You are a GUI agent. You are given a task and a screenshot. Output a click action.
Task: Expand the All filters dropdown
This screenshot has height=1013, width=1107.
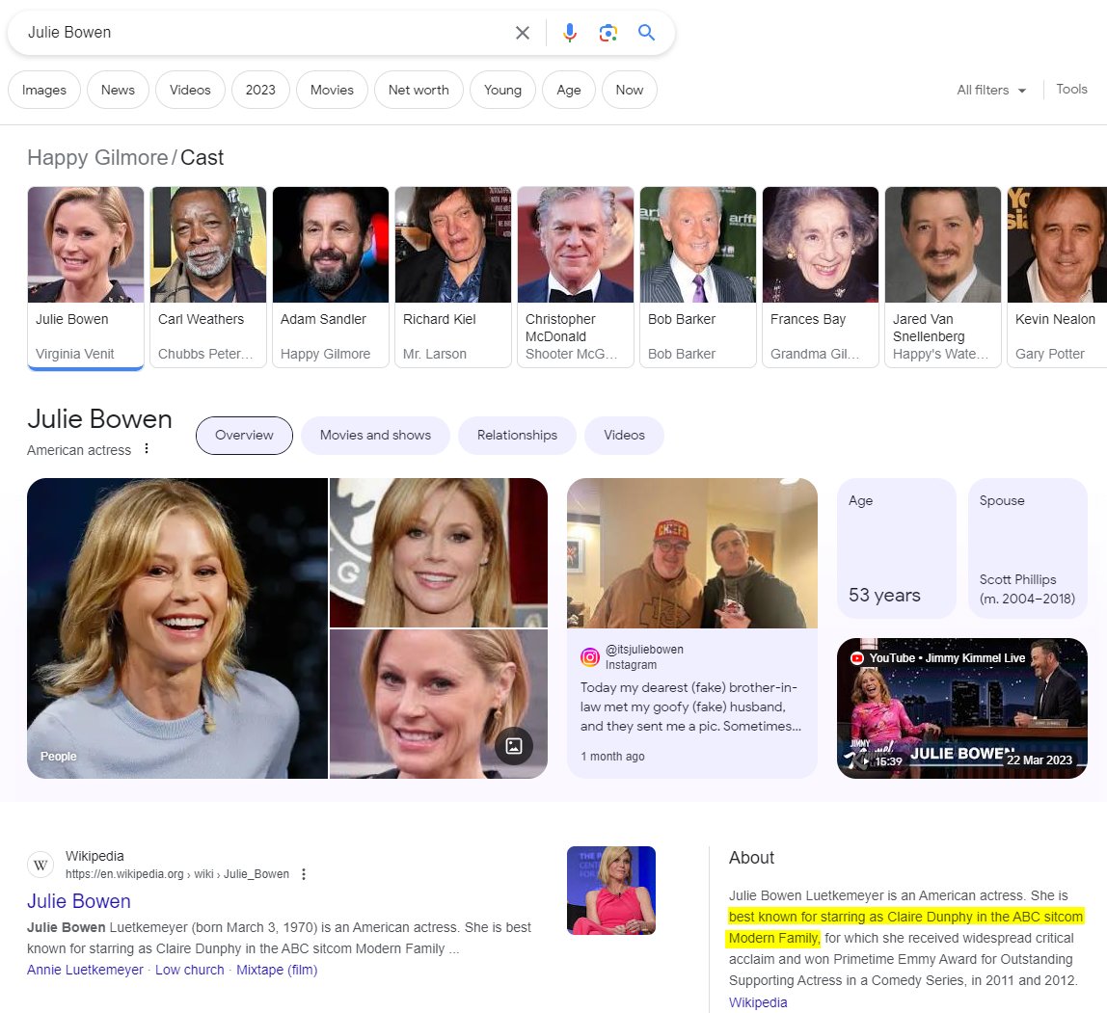click(991, 90)
